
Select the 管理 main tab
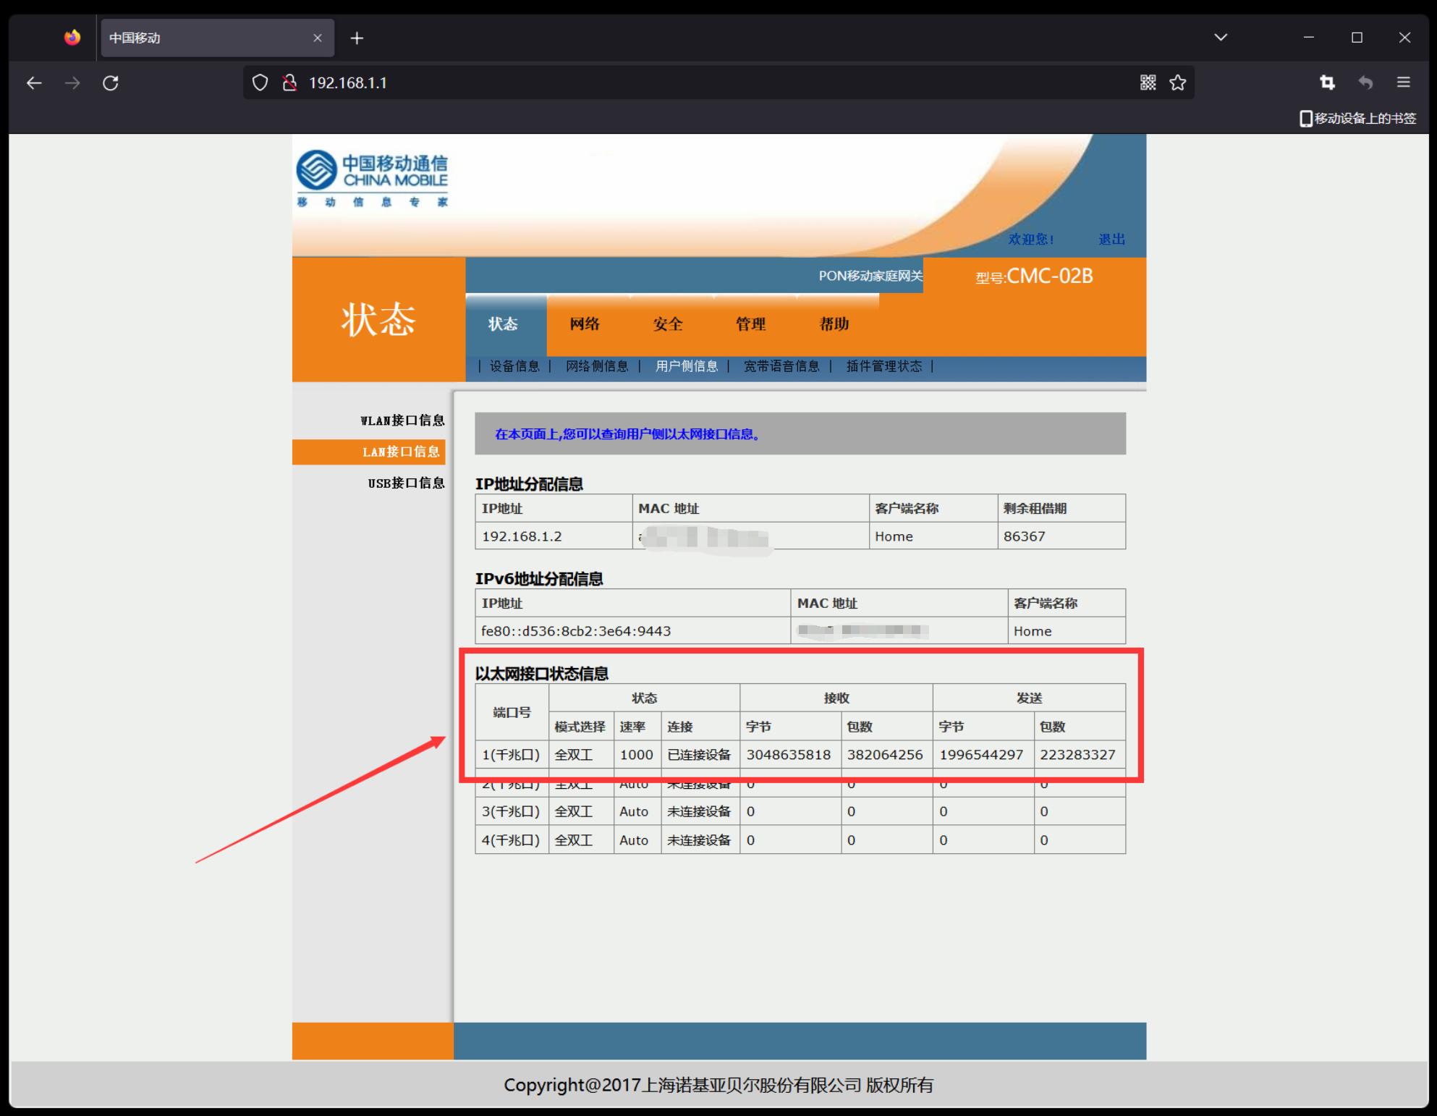[750, 324]
